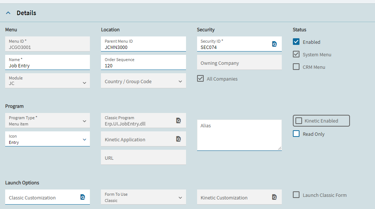This screenshot has height=209, width=375.
Task: Open the Form To Use dropdown
Action: pos(181,198)
